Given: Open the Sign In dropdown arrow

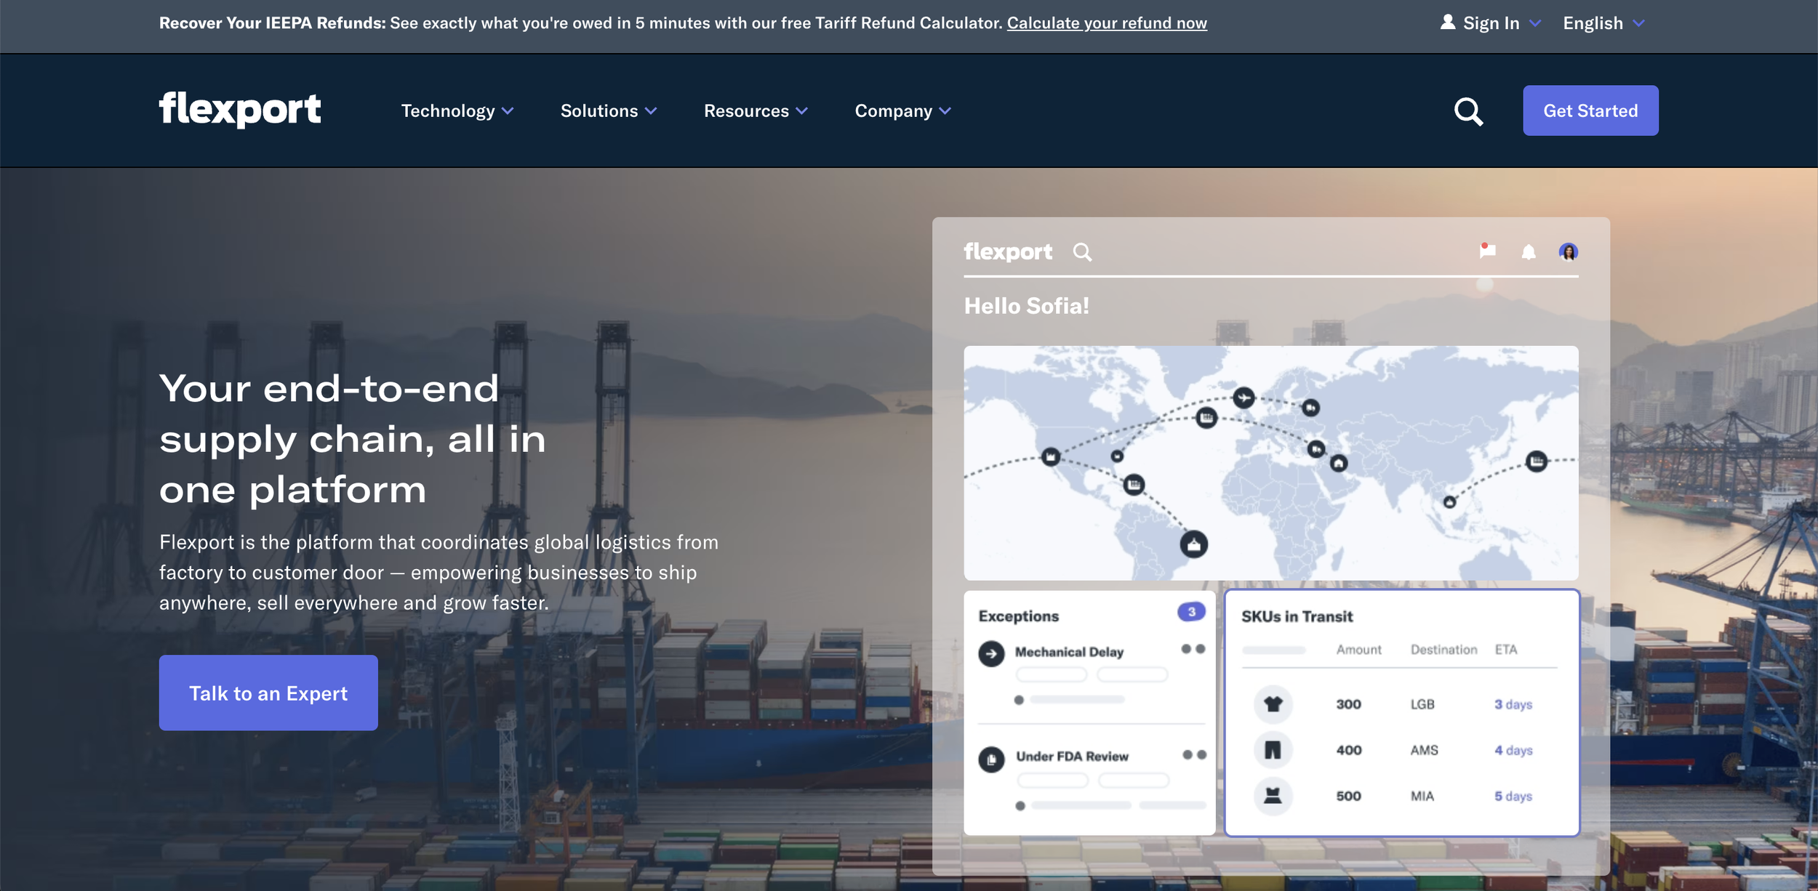Looking at the screenshot, I should [1535, 23].
